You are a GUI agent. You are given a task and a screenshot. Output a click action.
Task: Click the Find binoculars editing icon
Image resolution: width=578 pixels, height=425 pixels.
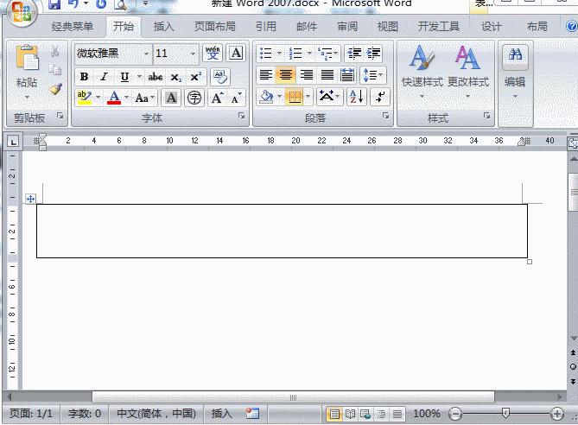(515, 55)
